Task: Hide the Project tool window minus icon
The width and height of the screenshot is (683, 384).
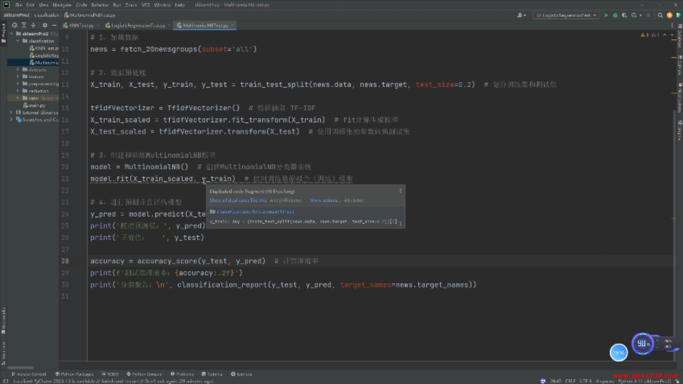Action: point(54,25)
